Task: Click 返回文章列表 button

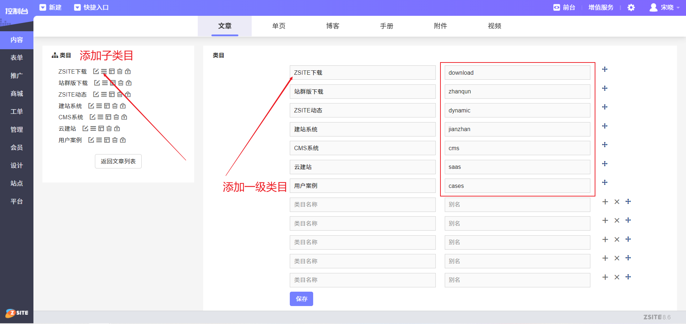Action: pos(118,161)
